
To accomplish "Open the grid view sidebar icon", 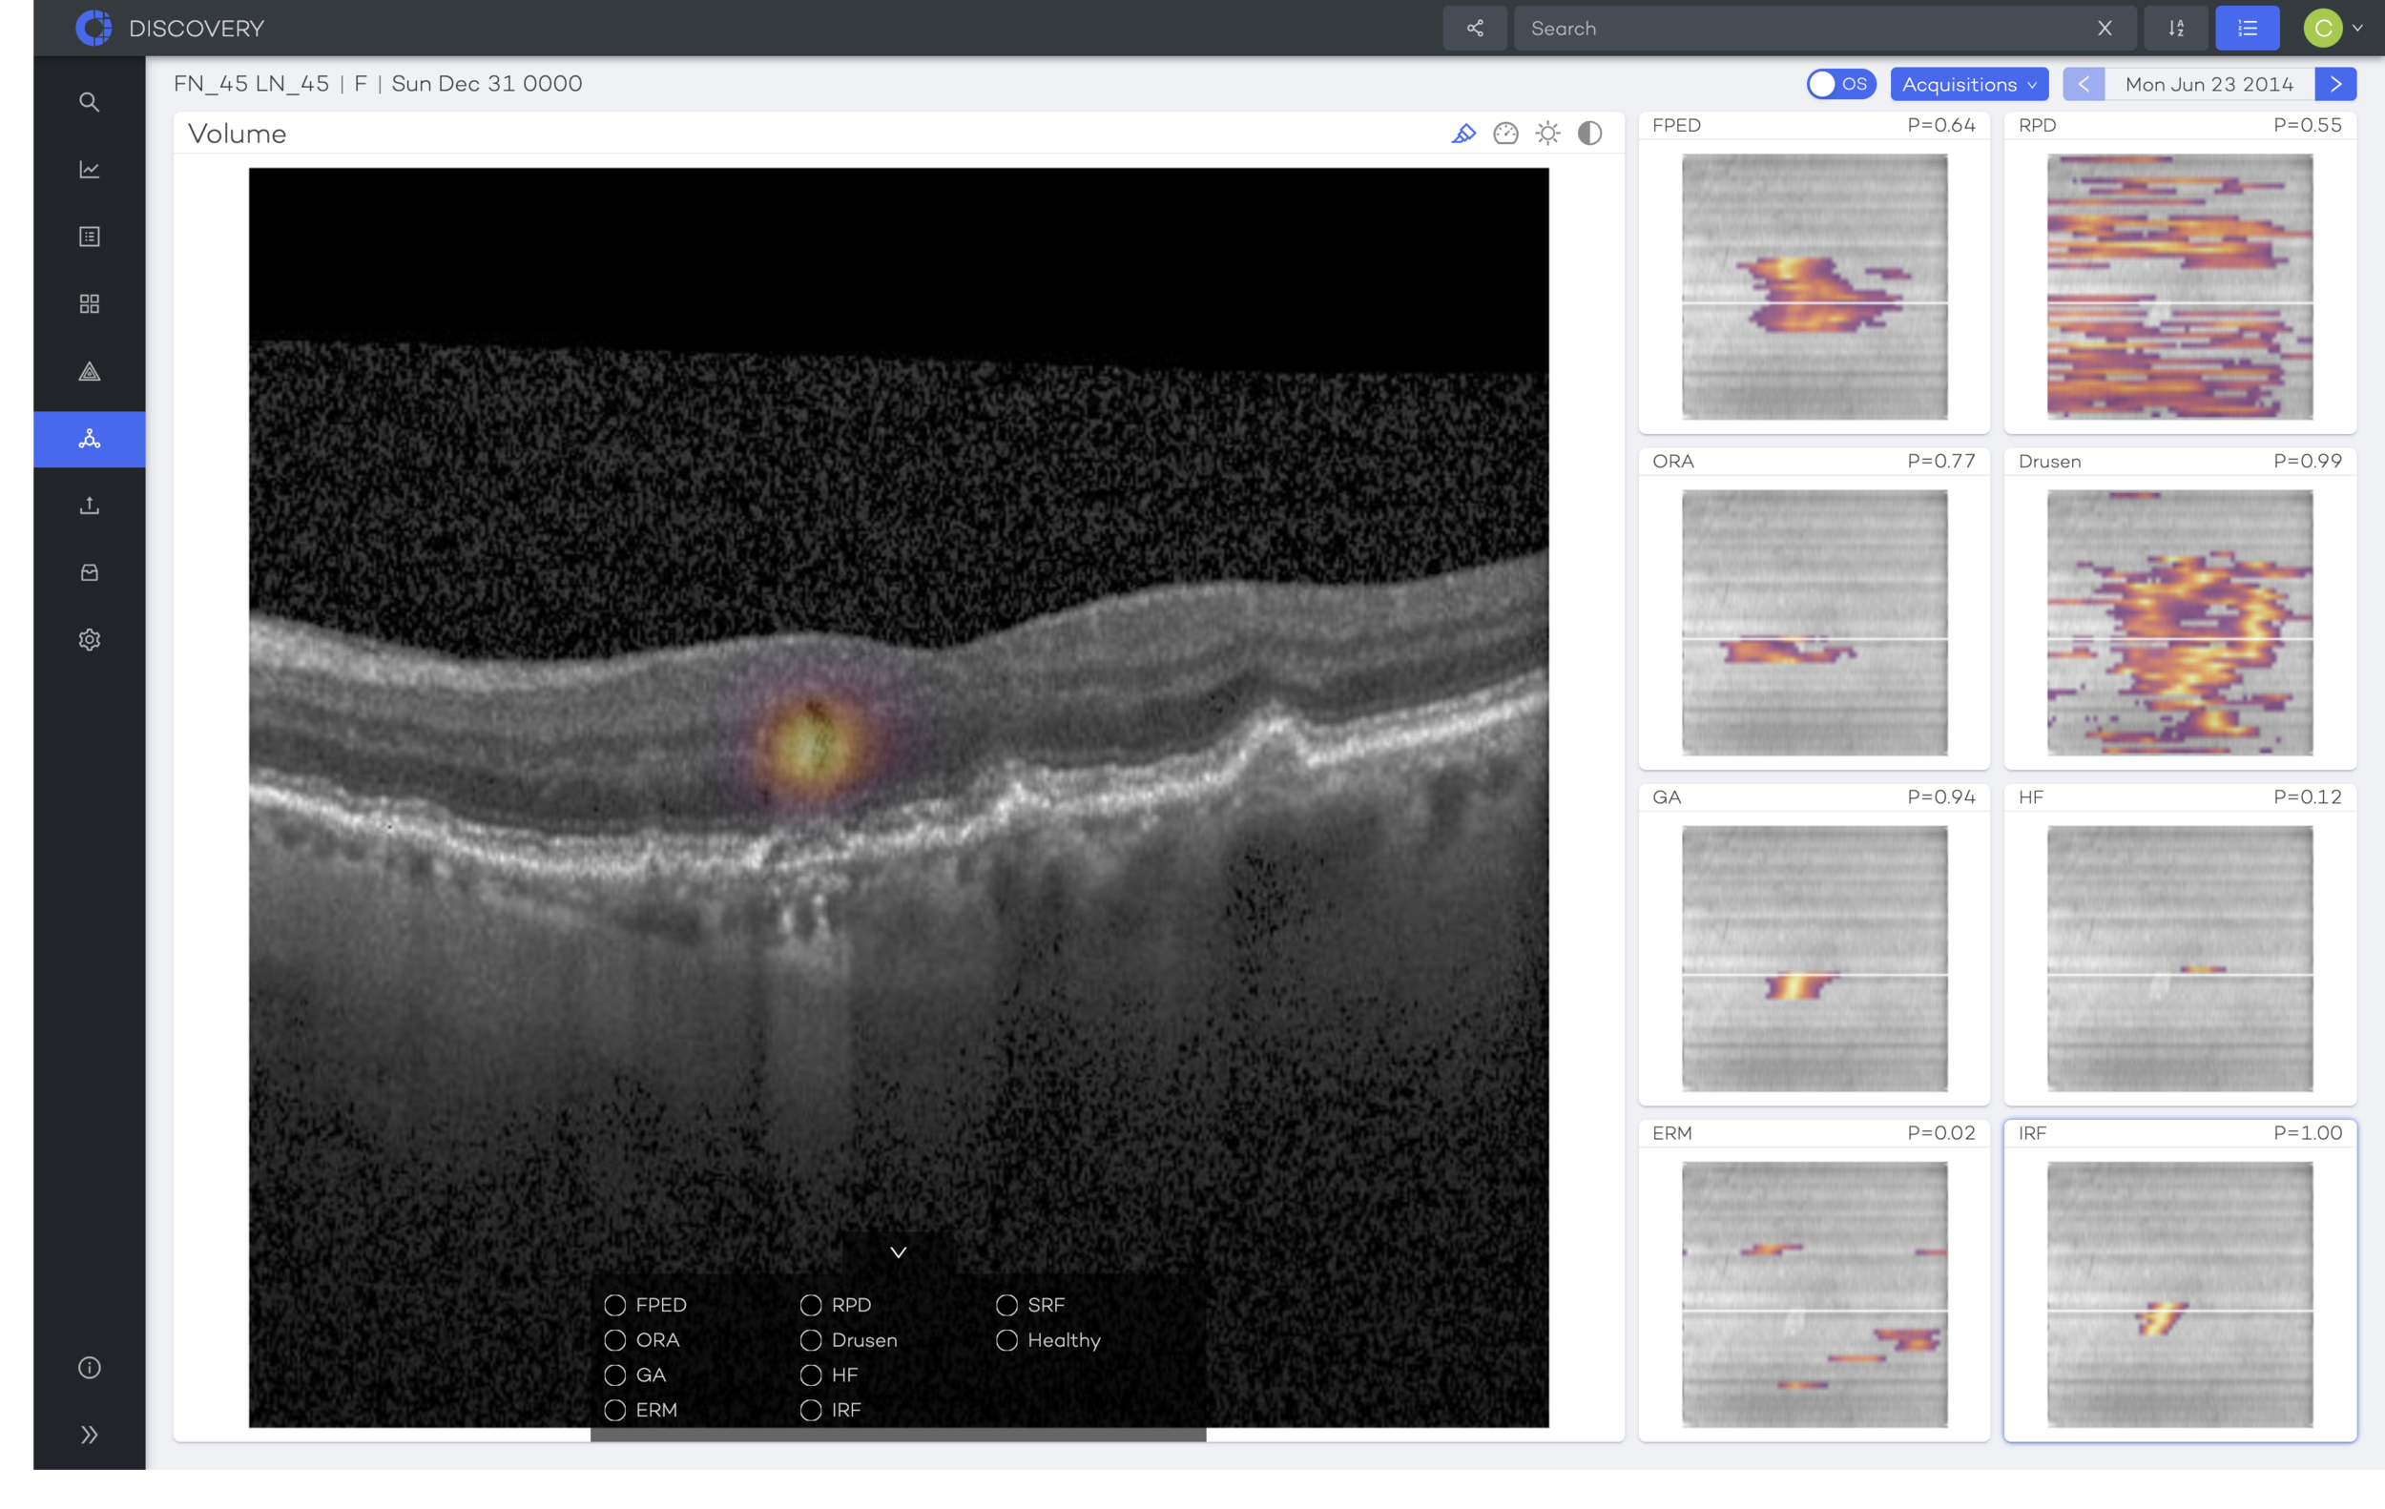I will tap(89, 304).
